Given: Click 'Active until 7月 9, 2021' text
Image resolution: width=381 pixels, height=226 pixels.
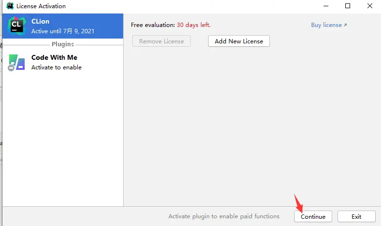Looking at the screenshot, I should coord(63,31).
